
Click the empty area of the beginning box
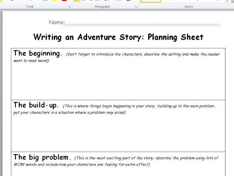point(118,81)
